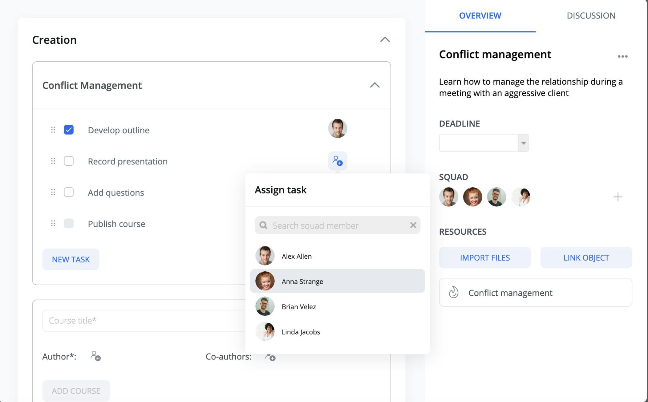The height and width of the screenshot is (402, 648).
Task: Collapse the Creation section chevron
Action: point(385,39)
